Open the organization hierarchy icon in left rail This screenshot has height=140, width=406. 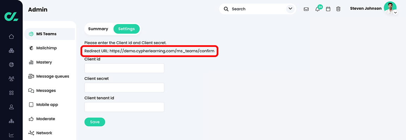(x=11, y=121)
